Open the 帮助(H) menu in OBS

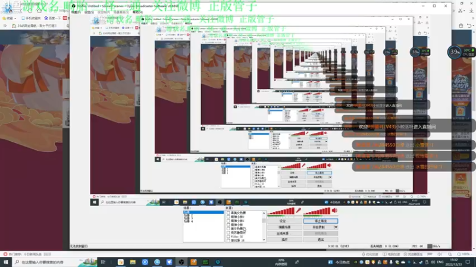[137, 12]
